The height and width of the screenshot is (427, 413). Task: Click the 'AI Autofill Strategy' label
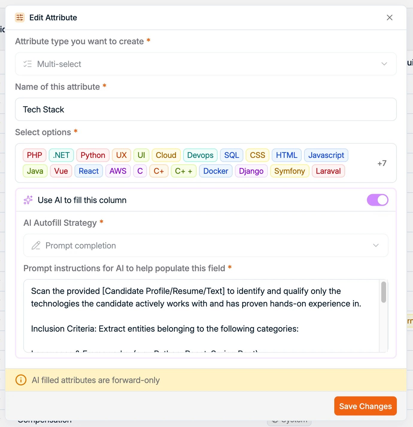coord(60,223)
